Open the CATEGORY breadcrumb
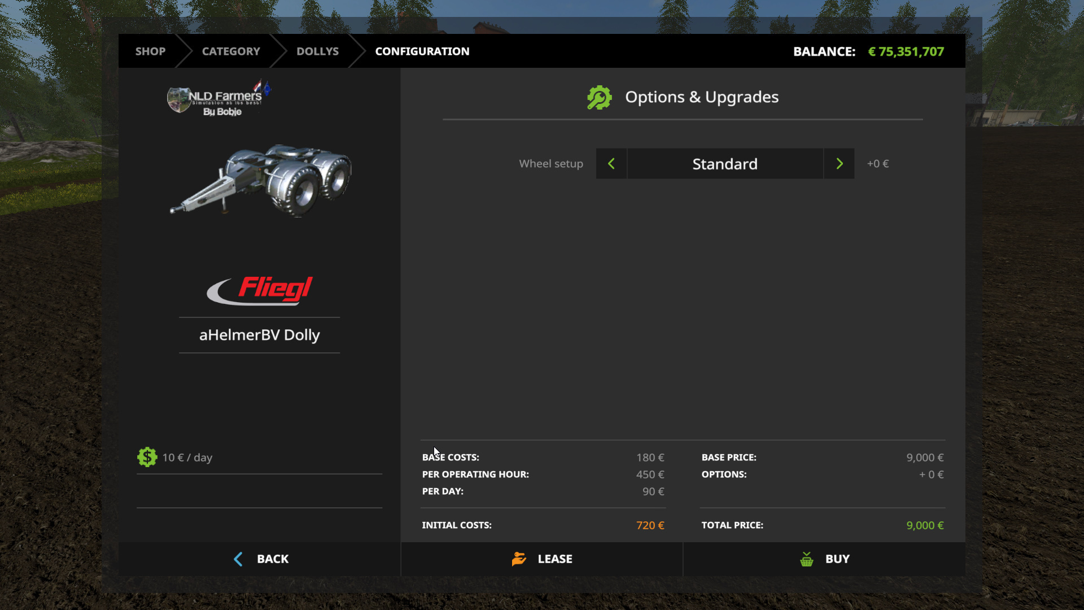 click(231, 51)
